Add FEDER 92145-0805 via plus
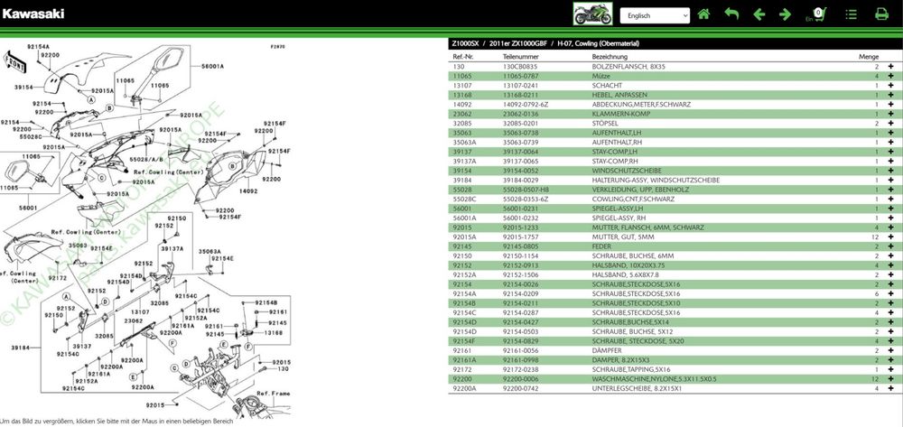 (x=891, y=246)
